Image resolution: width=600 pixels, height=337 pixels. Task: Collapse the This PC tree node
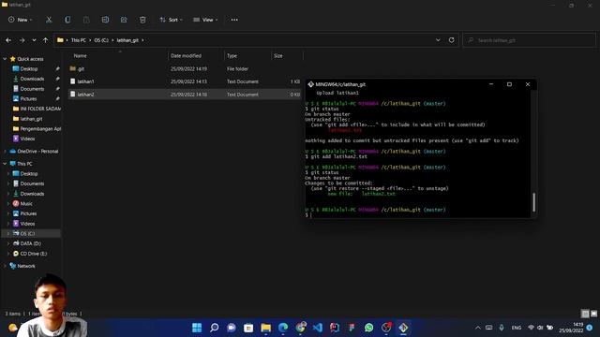pos(5,164)
